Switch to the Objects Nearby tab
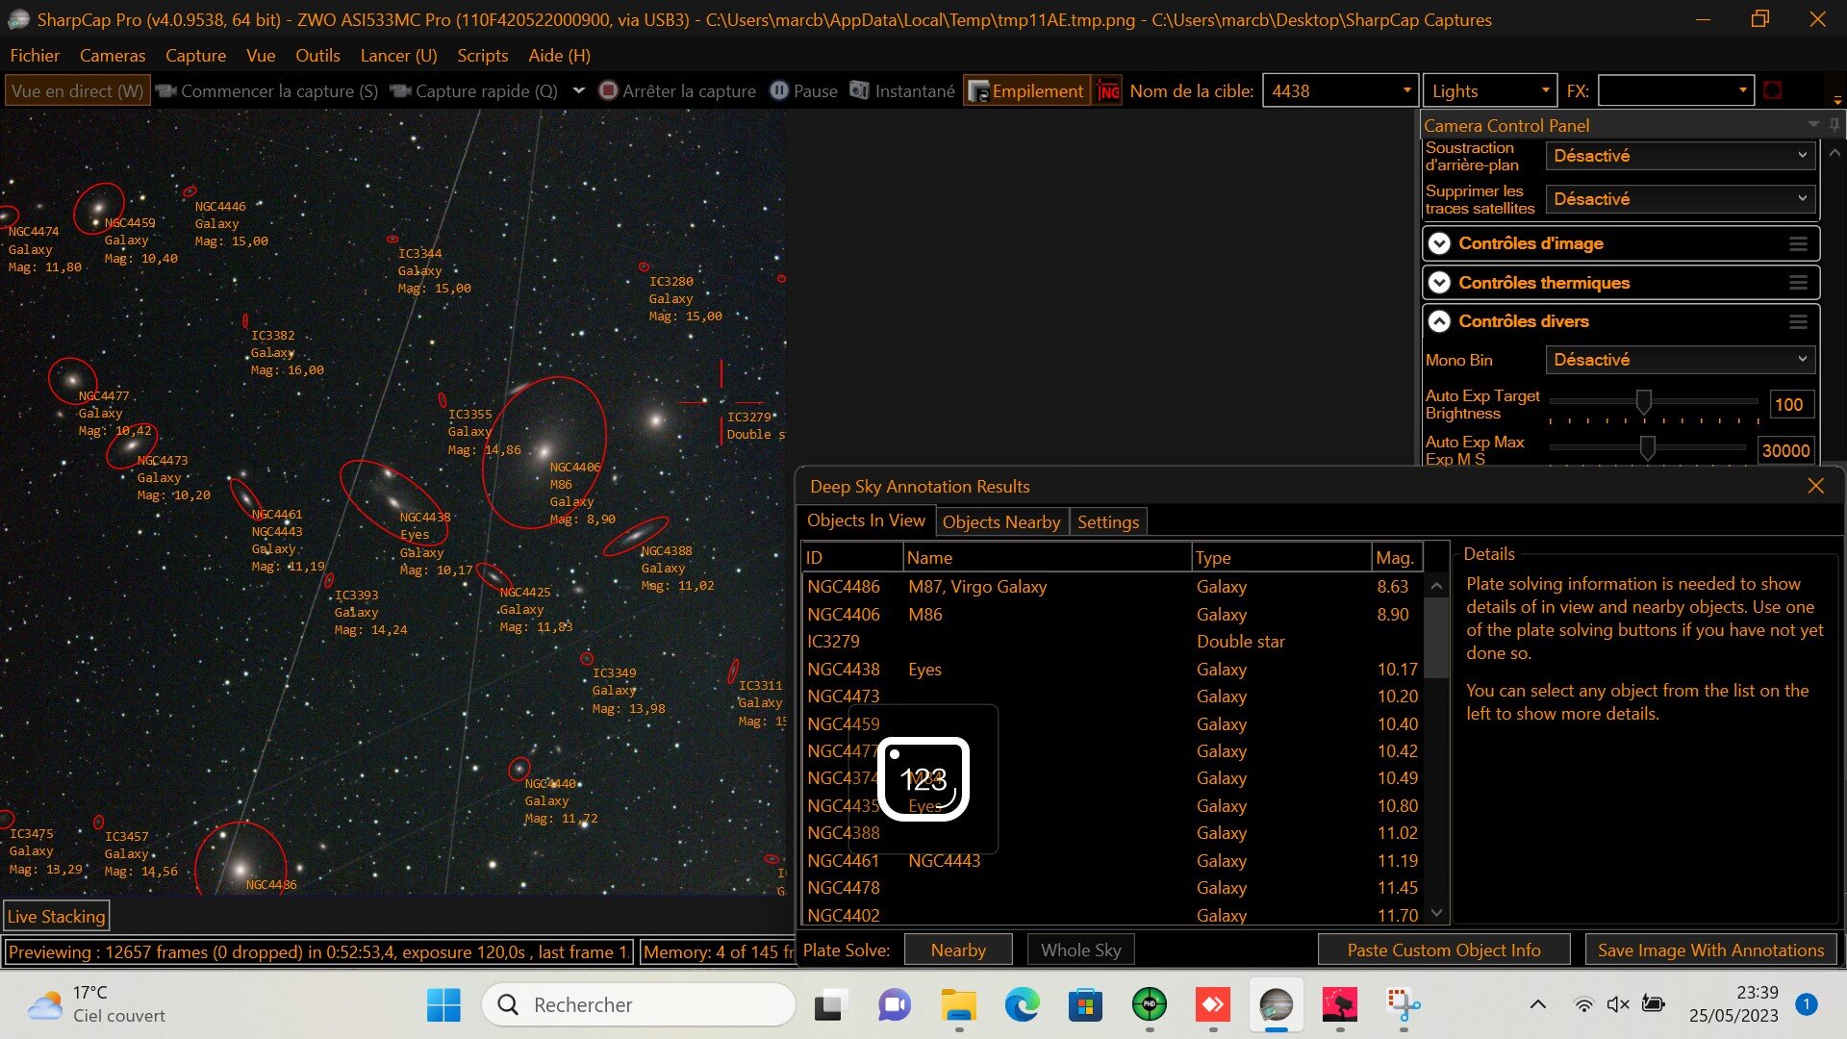Screen dimensions: 1847x1039 pyautogui.click(x=1000, y=521)
